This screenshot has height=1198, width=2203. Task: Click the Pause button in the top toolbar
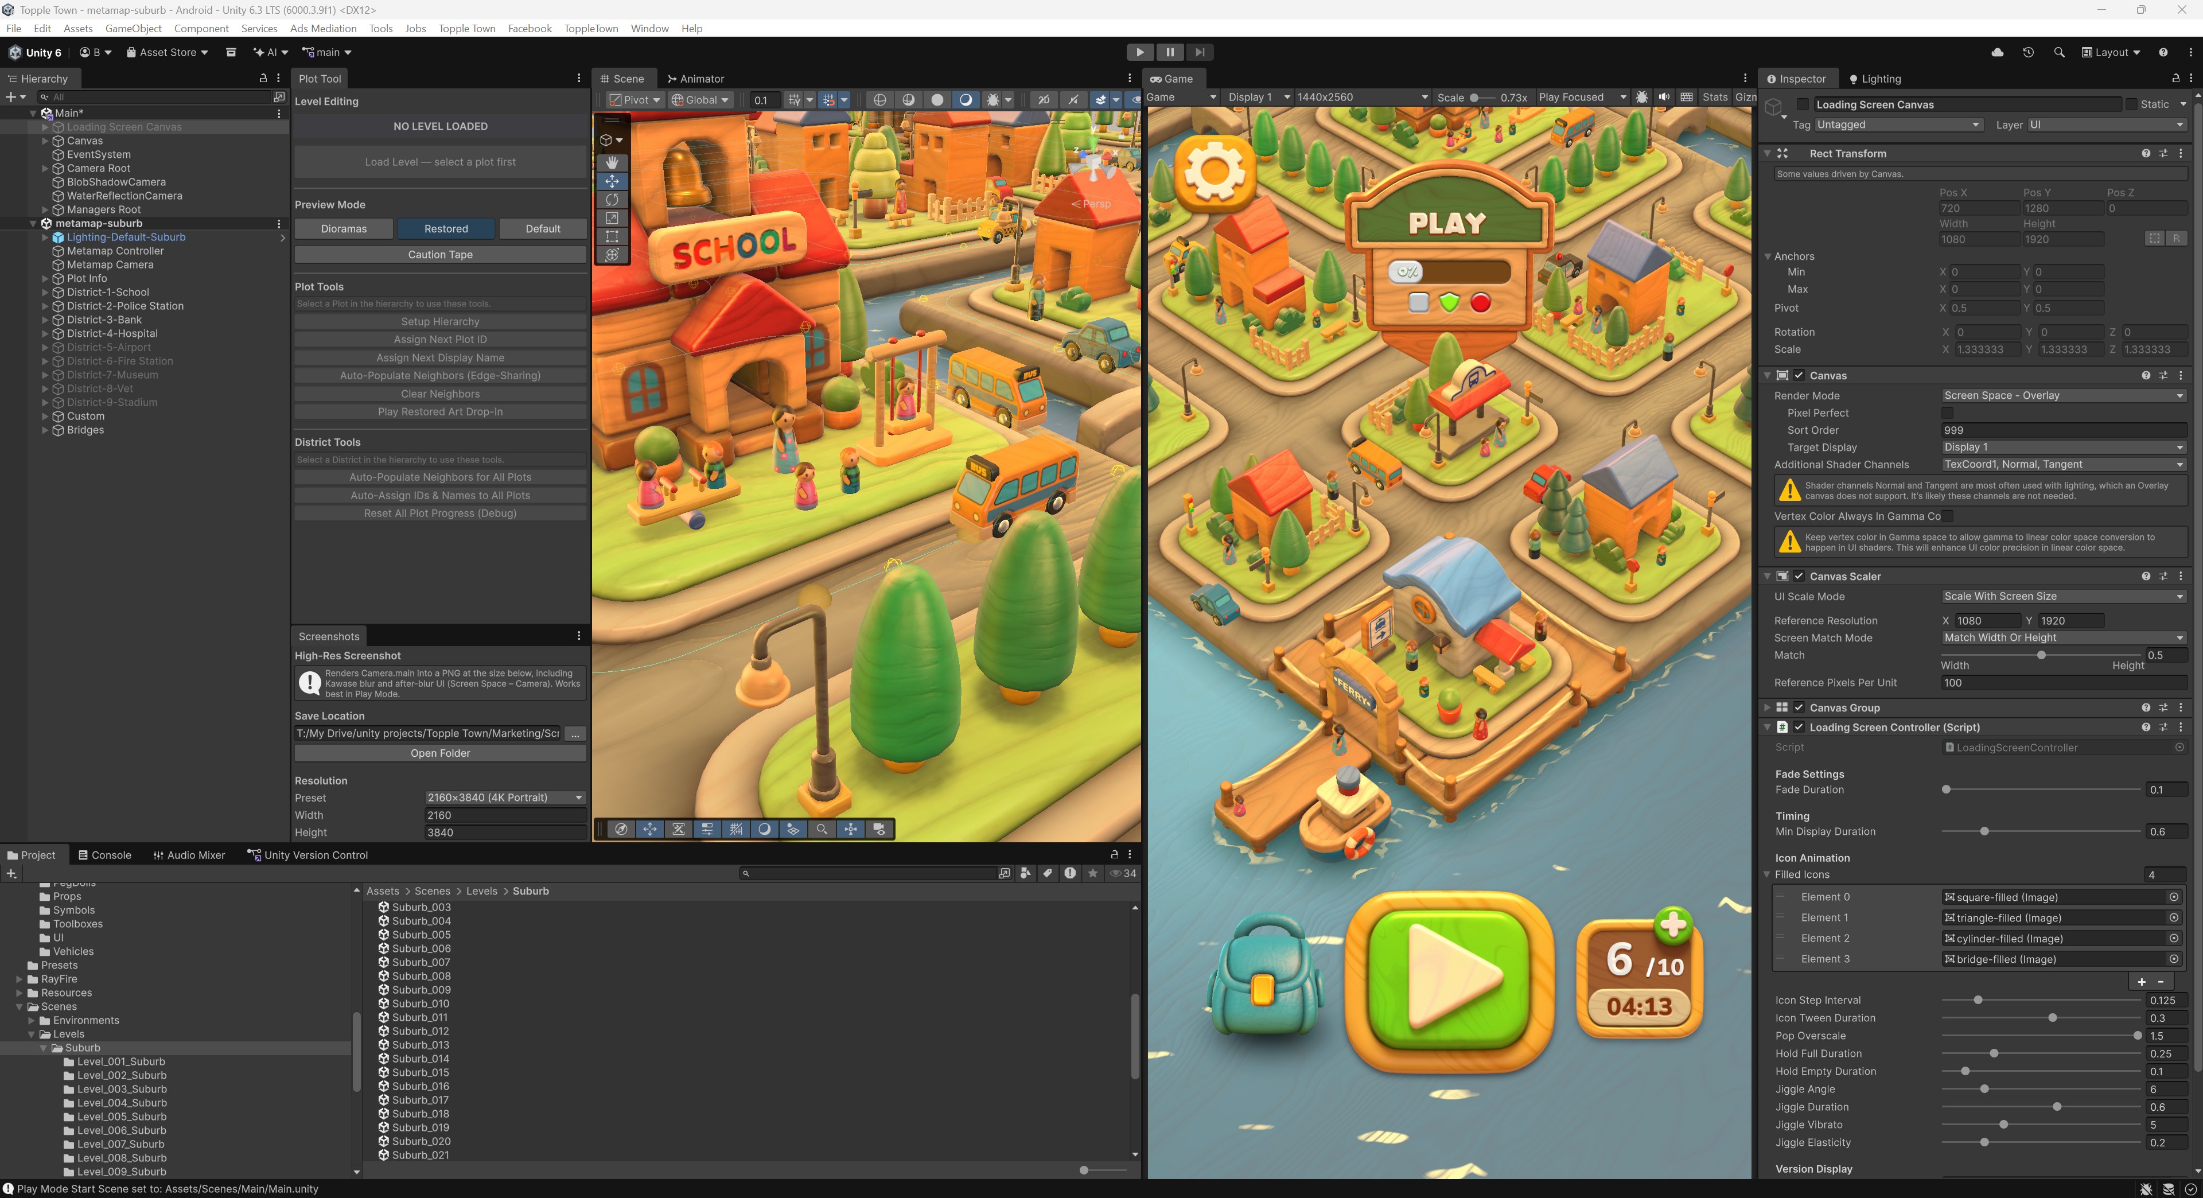point(1170,52)
